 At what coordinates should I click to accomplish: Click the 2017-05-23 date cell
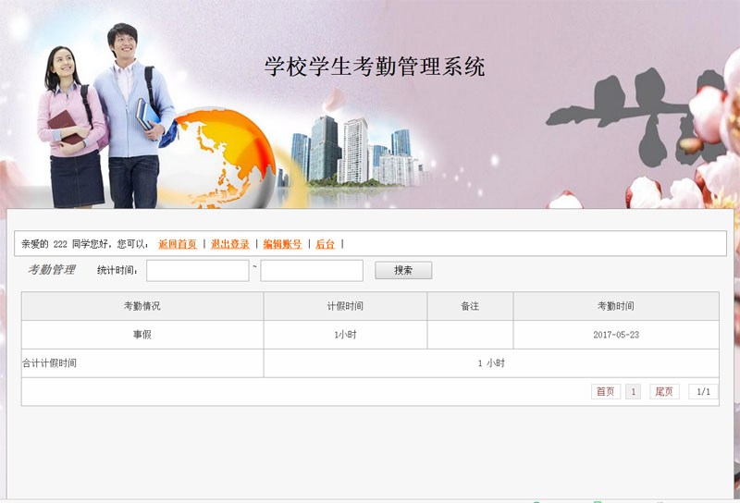click(x=616, y=335)
